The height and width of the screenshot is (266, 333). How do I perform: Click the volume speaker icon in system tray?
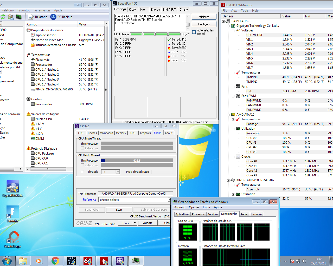304,261
